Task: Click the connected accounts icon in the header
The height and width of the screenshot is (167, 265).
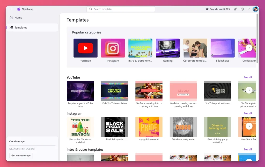Action: click(235, 9)
